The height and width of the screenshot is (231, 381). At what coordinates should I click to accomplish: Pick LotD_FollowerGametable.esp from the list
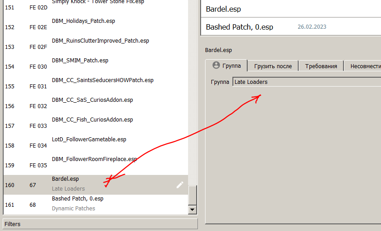89,139
